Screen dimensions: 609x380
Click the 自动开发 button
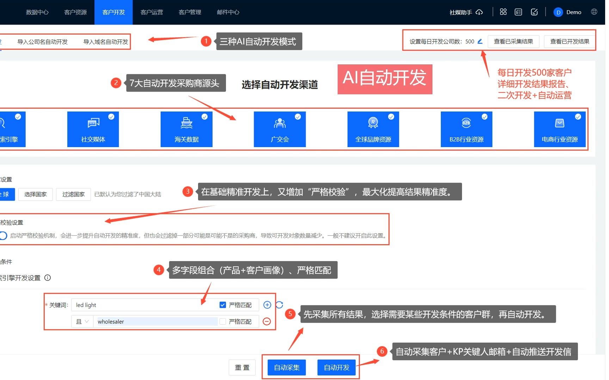coord(337,368)
